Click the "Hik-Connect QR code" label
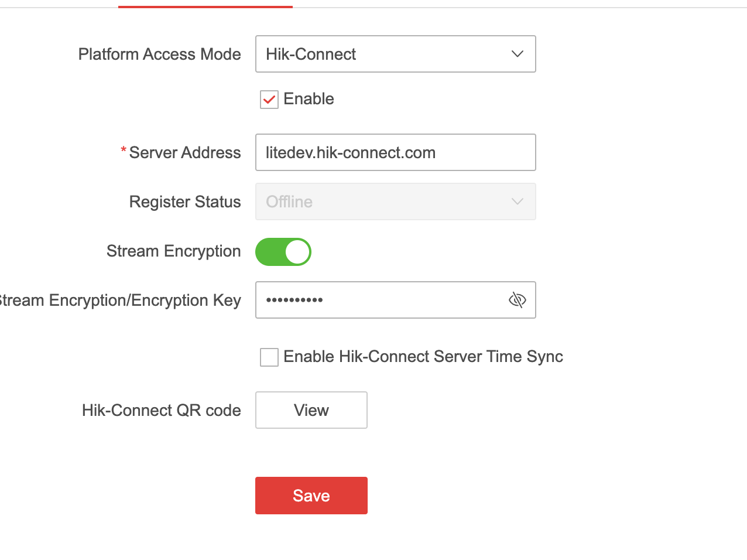This screenshot has height=560, width=747. click(x=161, y=411)
